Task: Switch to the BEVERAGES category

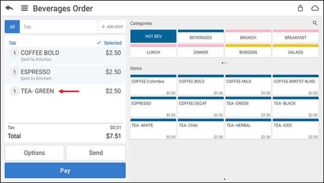Action: coord(200,36)
